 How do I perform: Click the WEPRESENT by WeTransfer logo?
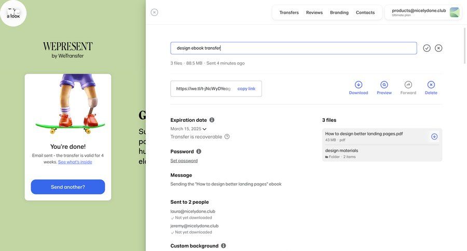pos(67,50)
